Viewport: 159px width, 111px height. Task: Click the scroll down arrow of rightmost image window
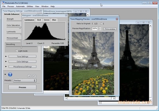[x=150, y=100]
